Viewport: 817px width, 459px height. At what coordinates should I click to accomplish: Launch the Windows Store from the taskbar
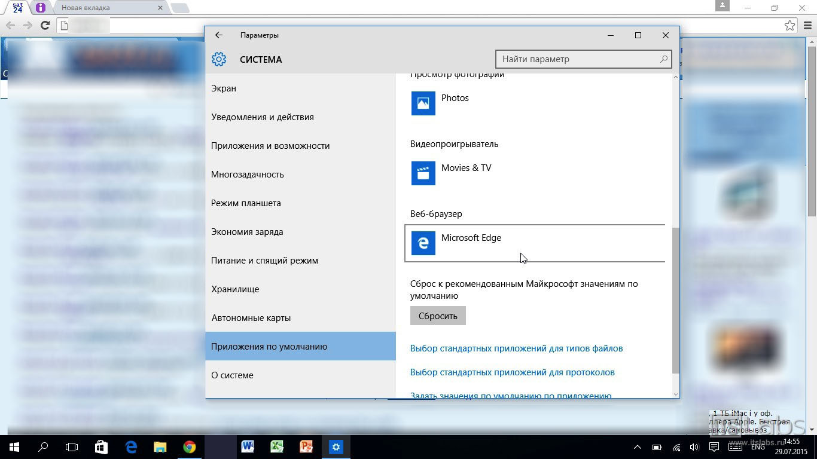(102, 447)
